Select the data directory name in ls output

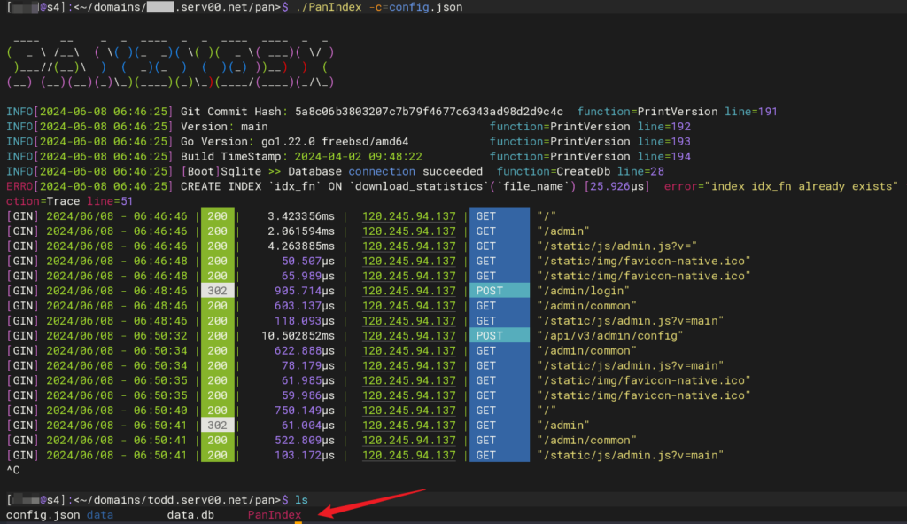pyautogui.click(x=99, y=515)
